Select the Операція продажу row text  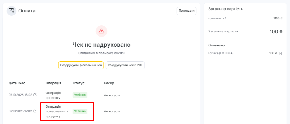[53, 95]
